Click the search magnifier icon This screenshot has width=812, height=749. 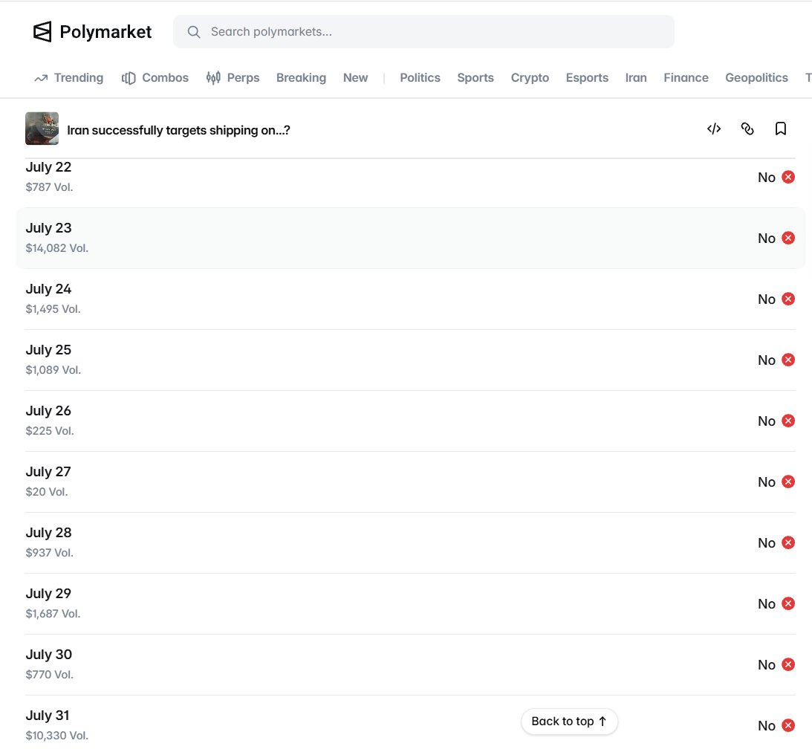pyautogui.click(x=194, y=32)
